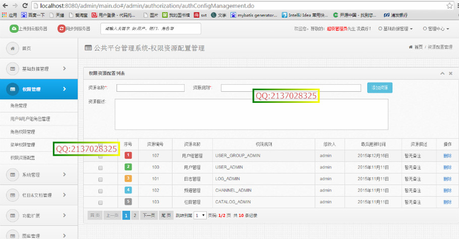Click the 基础数据管理 sidebar icon
Screen dimensions: 459x239
coord(12,69)
